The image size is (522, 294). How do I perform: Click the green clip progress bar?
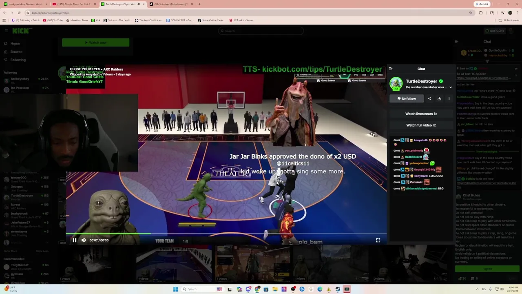[x=226, y=234]
